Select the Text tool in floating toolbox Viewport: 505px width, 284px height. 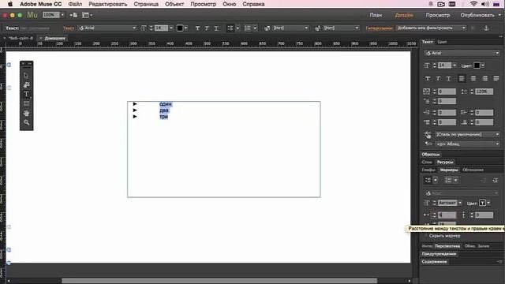[26, 94]
